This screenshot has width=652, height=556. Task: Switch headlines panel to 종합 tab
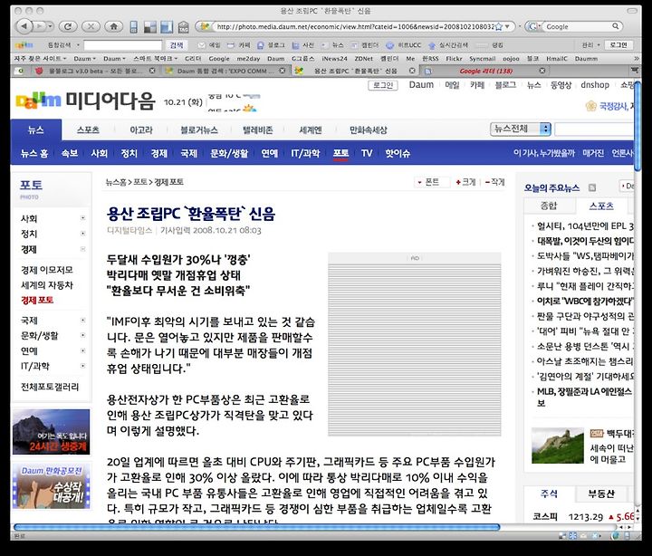[549, 206]
